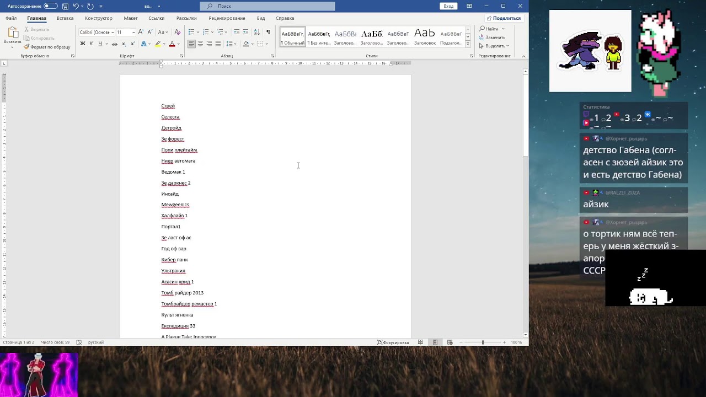Switch to the Макет tab

131,18
